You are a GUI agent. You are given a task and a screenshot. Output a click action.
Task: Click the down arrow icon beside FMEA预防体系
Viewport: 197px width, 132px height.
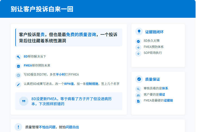(x=138, y=47)
